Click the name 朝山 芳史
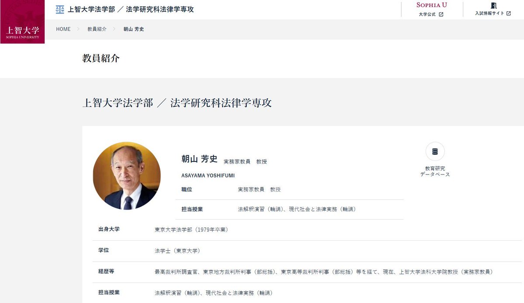 199,159
